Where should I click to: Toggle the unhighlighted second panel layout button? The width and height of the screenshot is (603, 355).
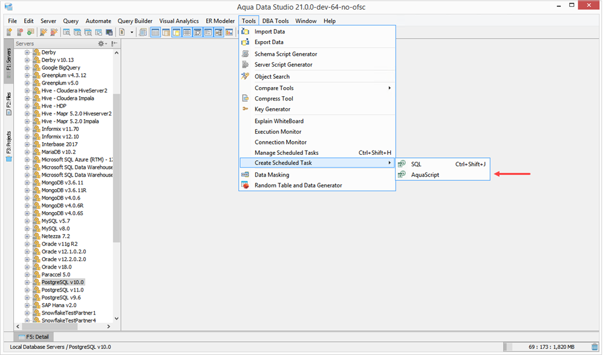pos(166,32)
